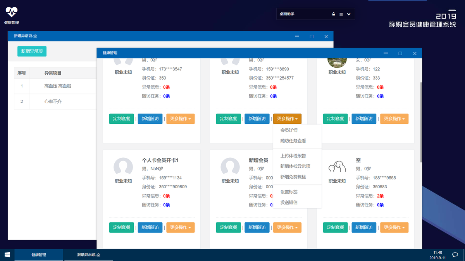Minimize the 健康管理 front window
The height and width of the screenshot is (261, 465).
[x=386, y=53]
